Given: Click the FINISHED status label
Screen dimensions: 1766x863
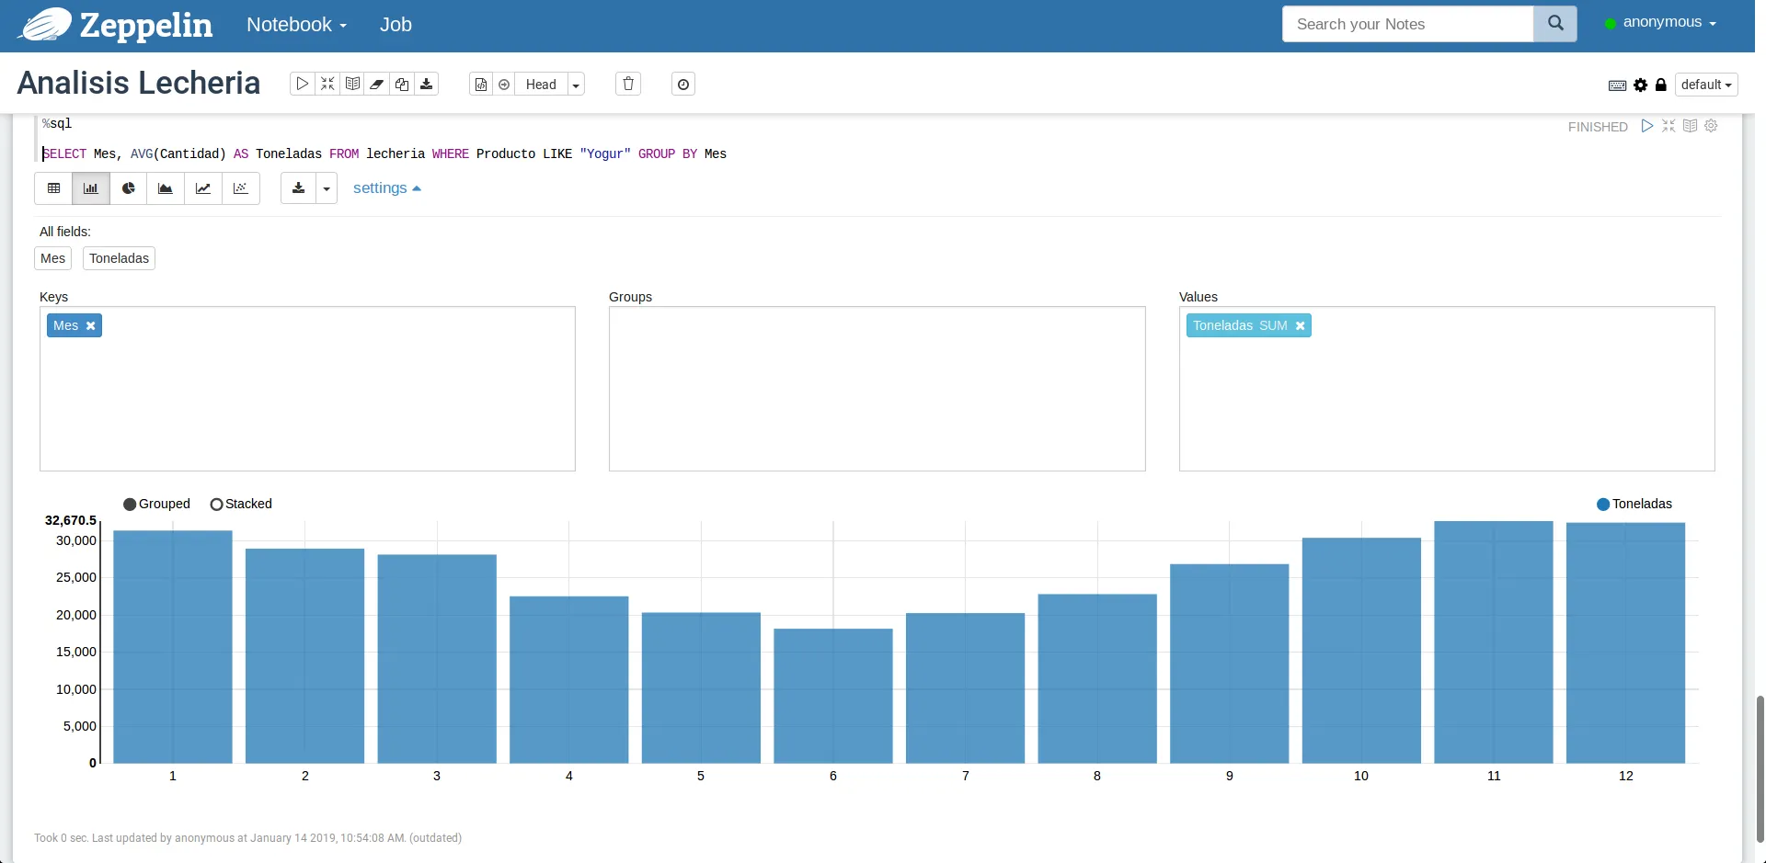Looking at the screenshot, I should [x=1598, y=127].
